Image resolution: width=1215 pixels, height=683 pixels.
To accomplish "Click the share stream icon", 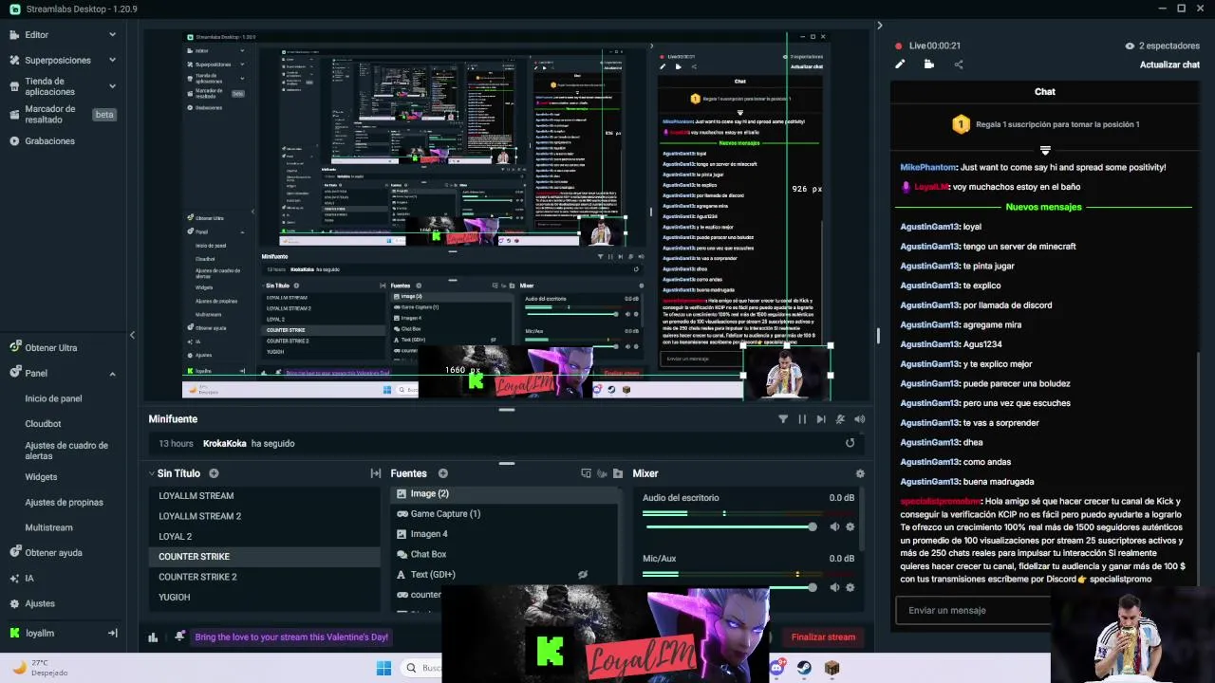I will click(x=959, y=65).
